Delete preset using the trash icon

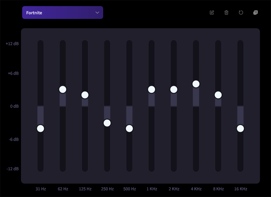click(x=226, y=12)
